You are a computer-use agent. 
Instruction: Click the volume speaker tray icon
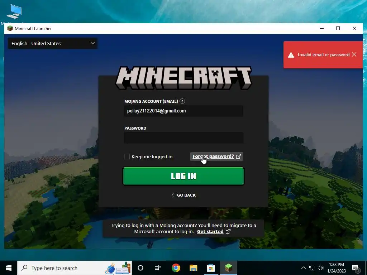coord(320,268)
